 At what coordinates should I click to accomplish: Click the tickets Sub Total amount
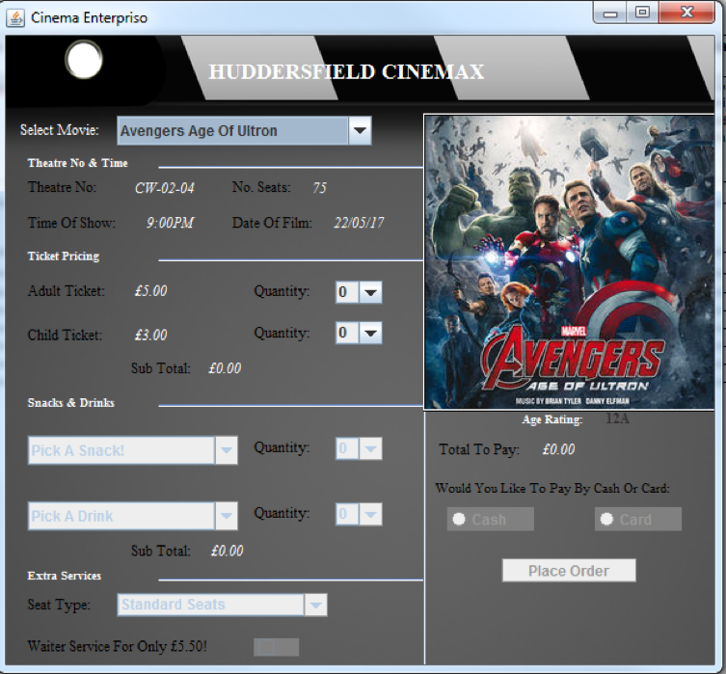(x=225, y=368)
